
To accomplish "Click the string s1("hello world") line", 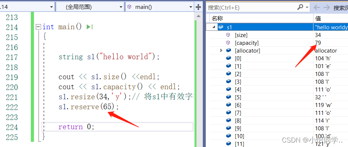I will 109,57.
